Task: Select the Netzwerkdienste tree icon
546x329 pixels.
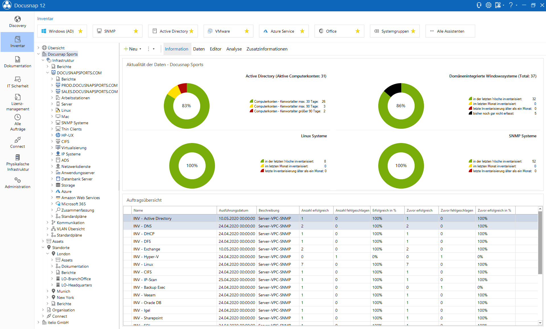Action: click(x=58, y=166)
